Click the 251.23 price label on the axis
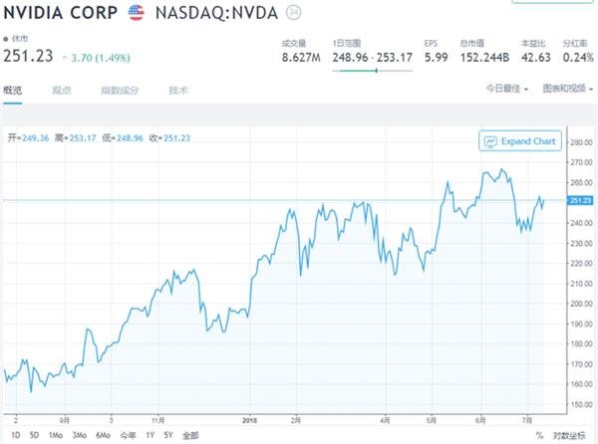The image size is (598, 444). tap(580, 200)
